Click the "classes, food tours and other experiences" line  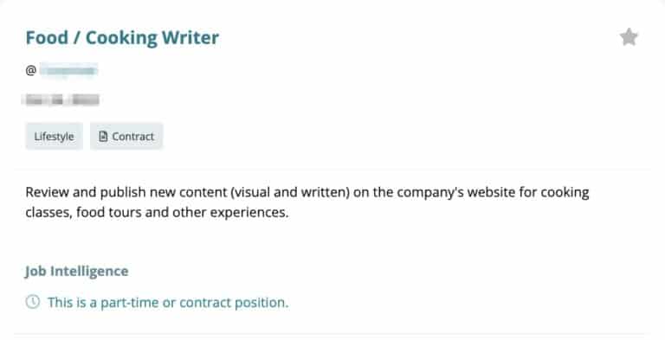tap(157, 213)
